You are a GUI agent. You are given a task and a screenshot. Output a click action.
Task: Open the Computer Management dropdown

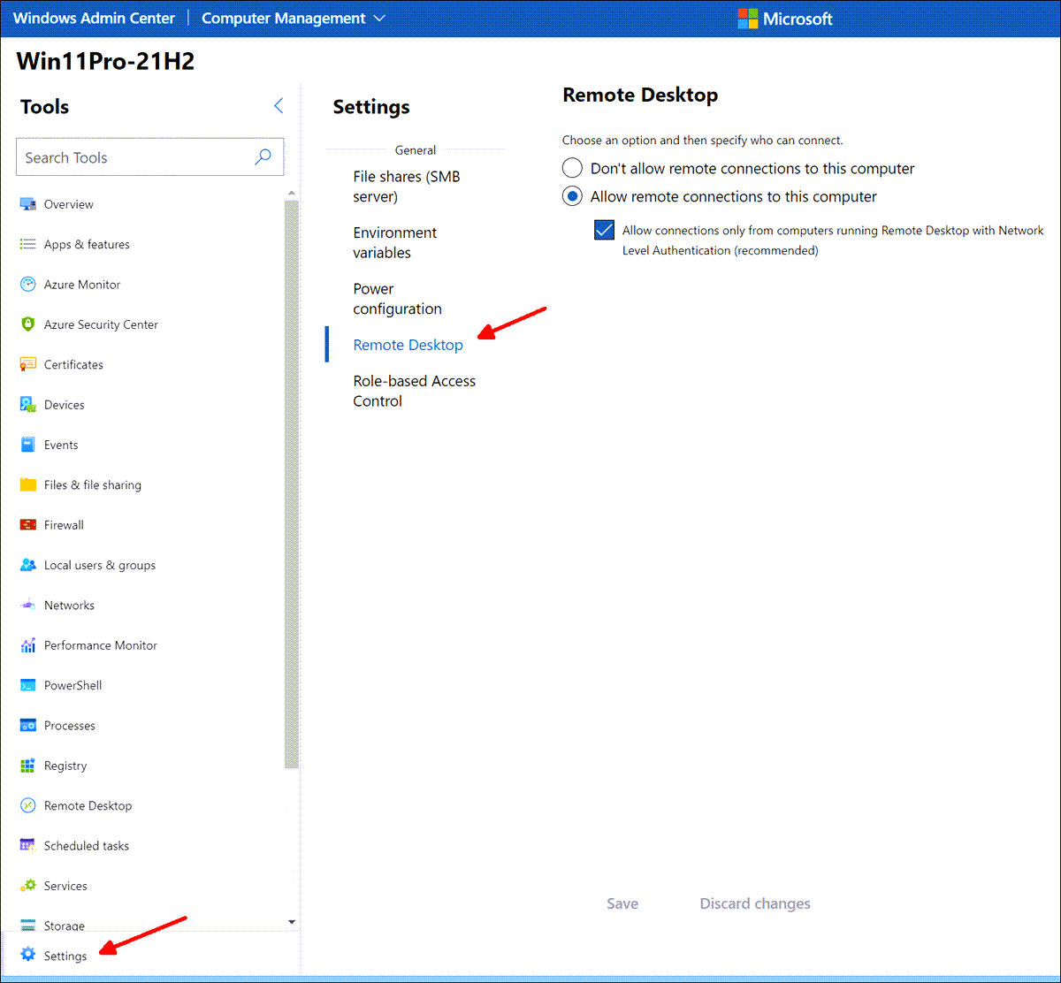pos(292,18)
